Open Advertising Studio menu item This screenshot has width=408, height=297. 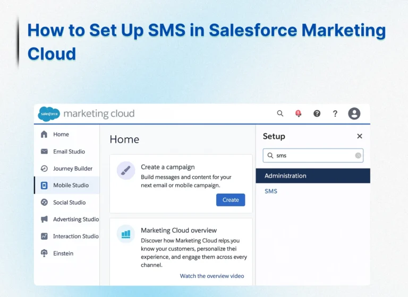coord(66,219)
